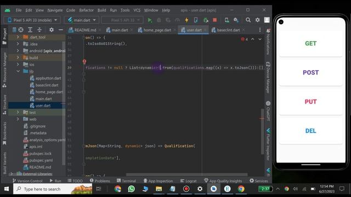
Task: Open WhatsApp from taskbar
Action: click(x=132, y=189)
